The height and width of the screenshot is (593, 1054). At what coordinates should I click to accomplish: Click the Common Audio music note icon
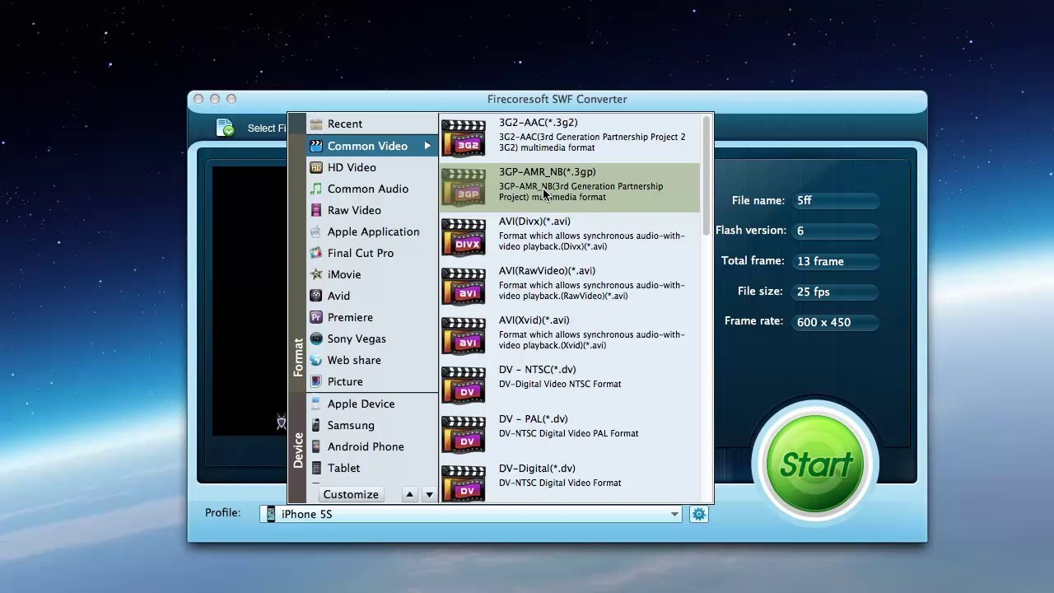315,189
